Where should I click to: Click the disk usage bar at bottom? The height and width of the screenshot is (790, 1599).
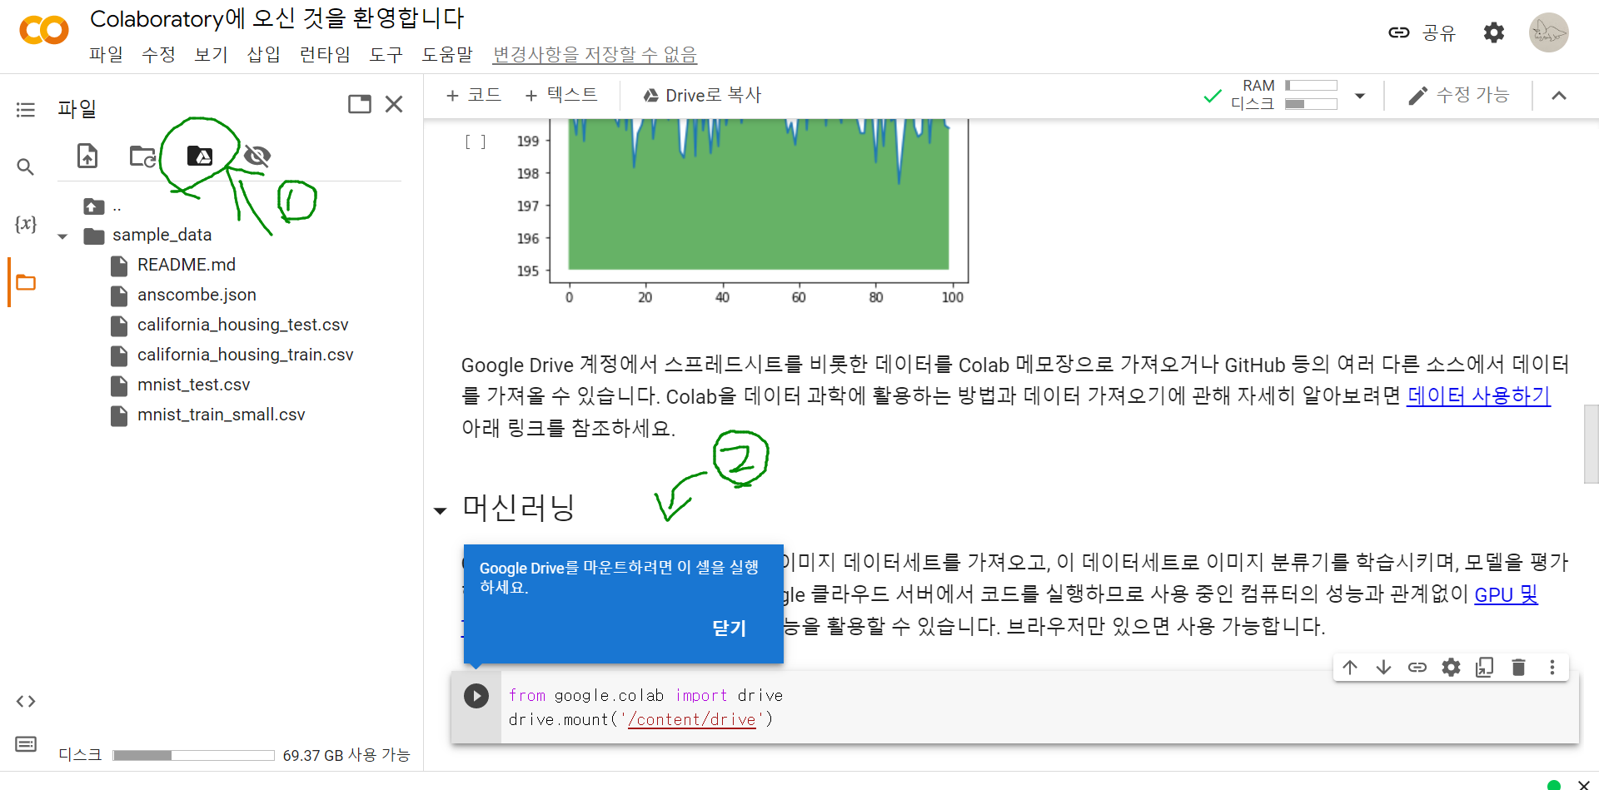(x=194, y=756)
